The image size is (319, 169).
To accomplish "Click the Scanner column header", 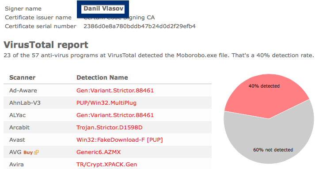I will 23,77.
